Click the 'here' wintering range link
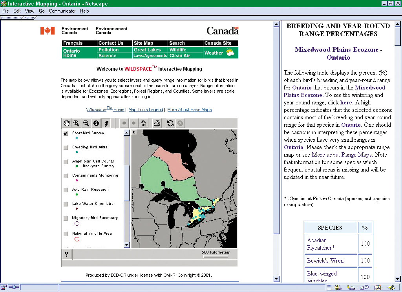The image size is (402, 292). [346, 102]
